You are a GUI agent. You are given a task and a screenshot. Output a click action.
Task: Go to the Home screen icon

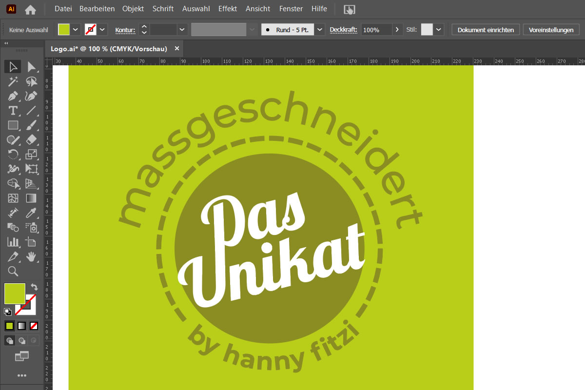point(30,9)
